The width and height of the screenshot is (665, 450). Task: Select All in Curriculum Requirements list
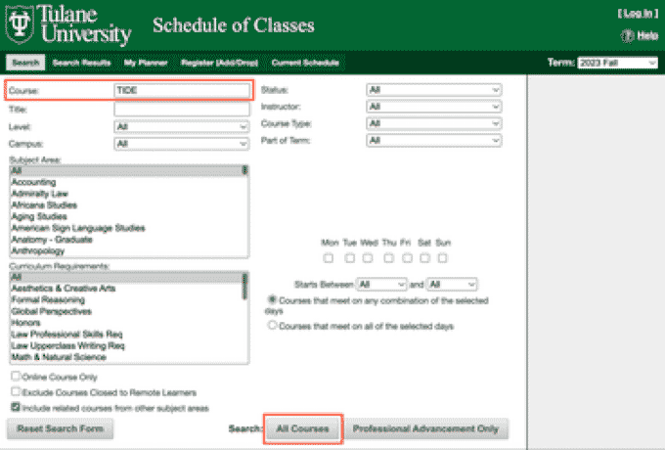click(126, 277)
